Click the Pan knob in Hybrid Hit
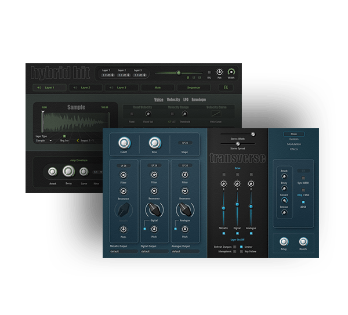Viewport: 348px width, 315px height. [219, 71]
